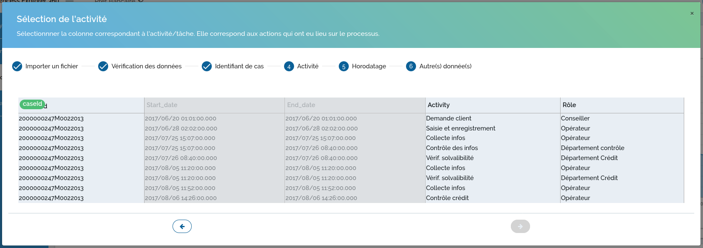Click the End_date column header
The image size is (703, 248).
[301, 105]
